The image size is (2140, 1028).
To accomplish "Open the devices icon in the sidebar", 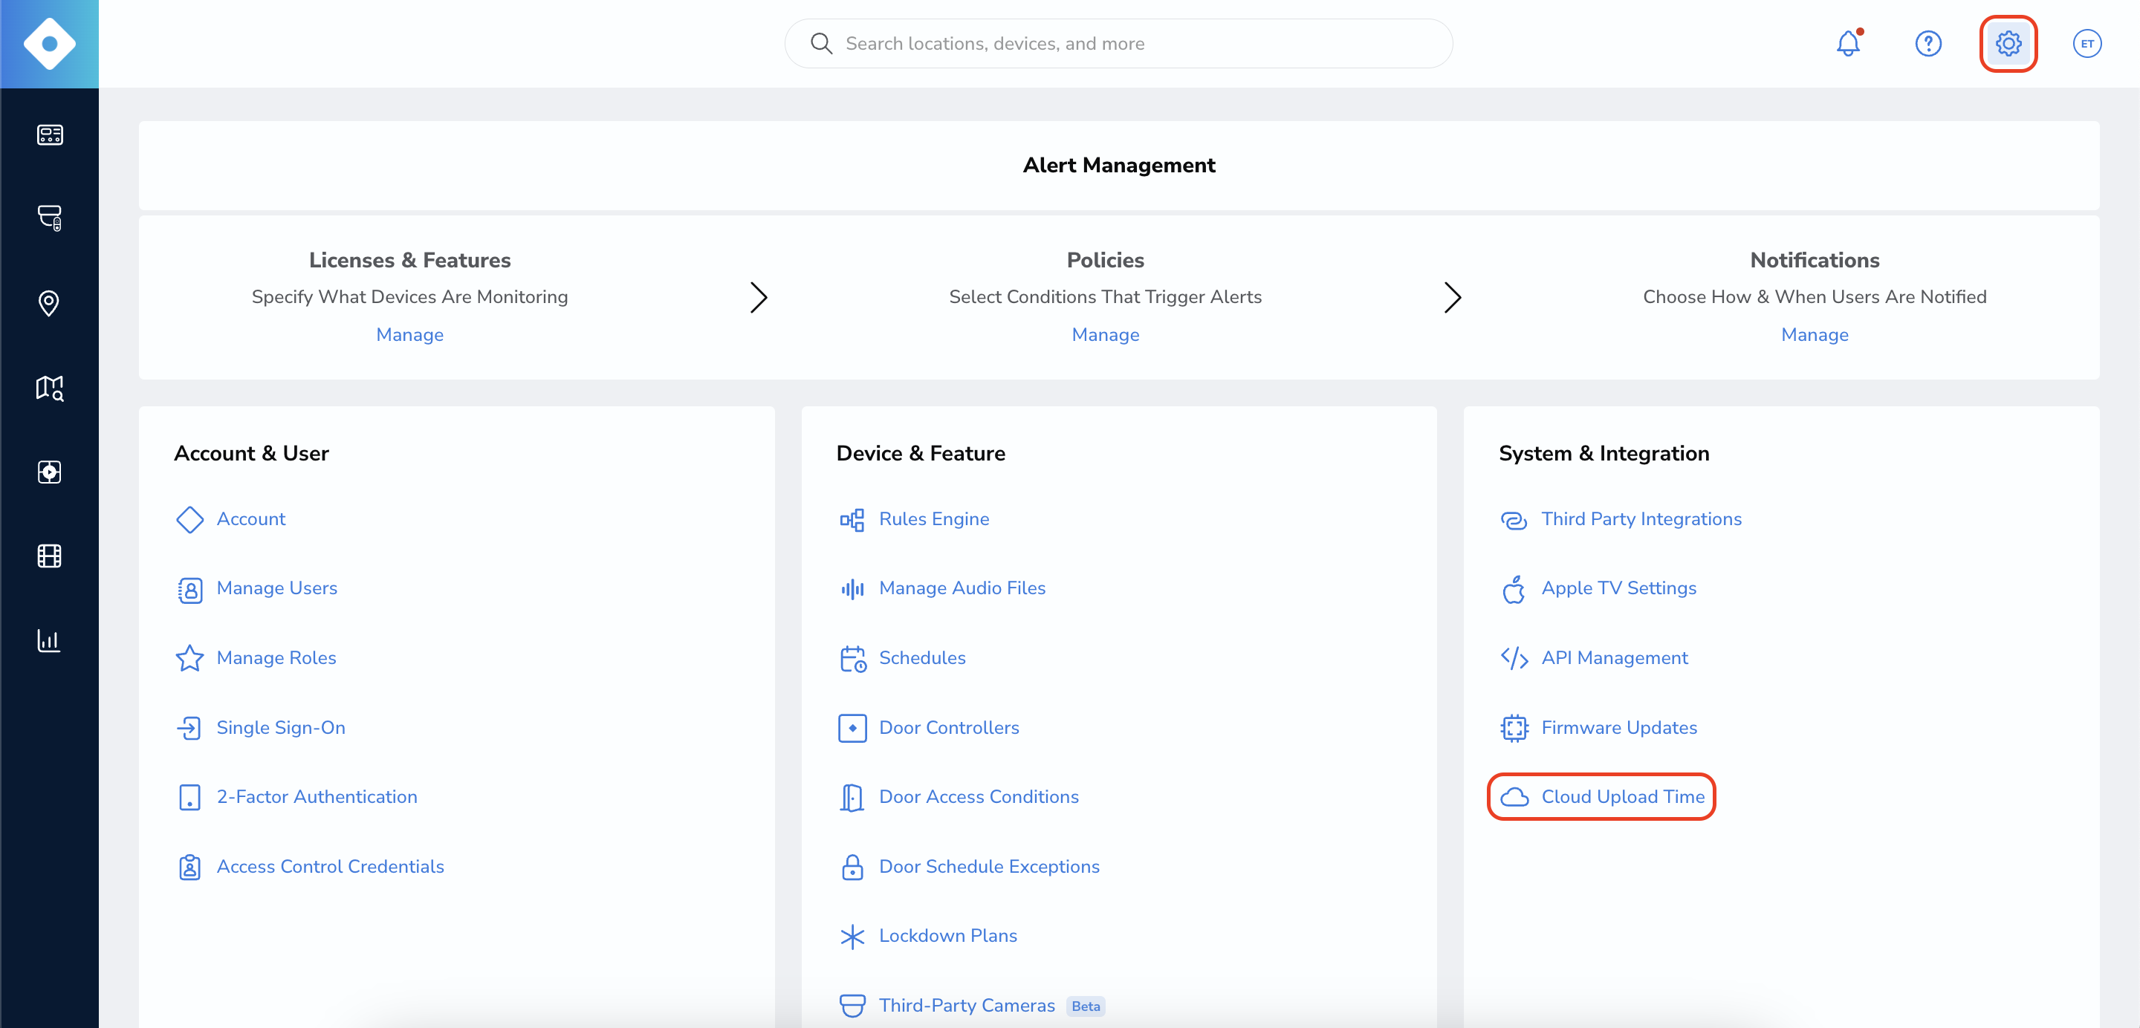I will click(x=49, y=218).
